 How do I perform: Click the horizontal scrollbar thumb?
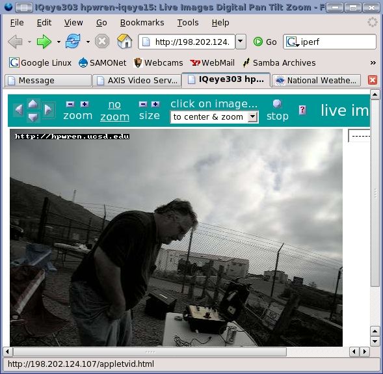[x=150, y=352]
